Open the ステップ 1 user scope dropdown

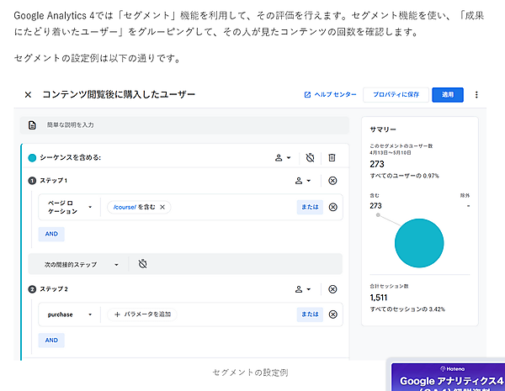(x=302, y=181)
